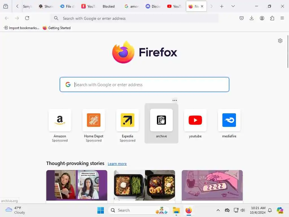Open a new tab with the plus button
Image resolution: width=289 pixels, height=217 pixels.
coord(222,6)
